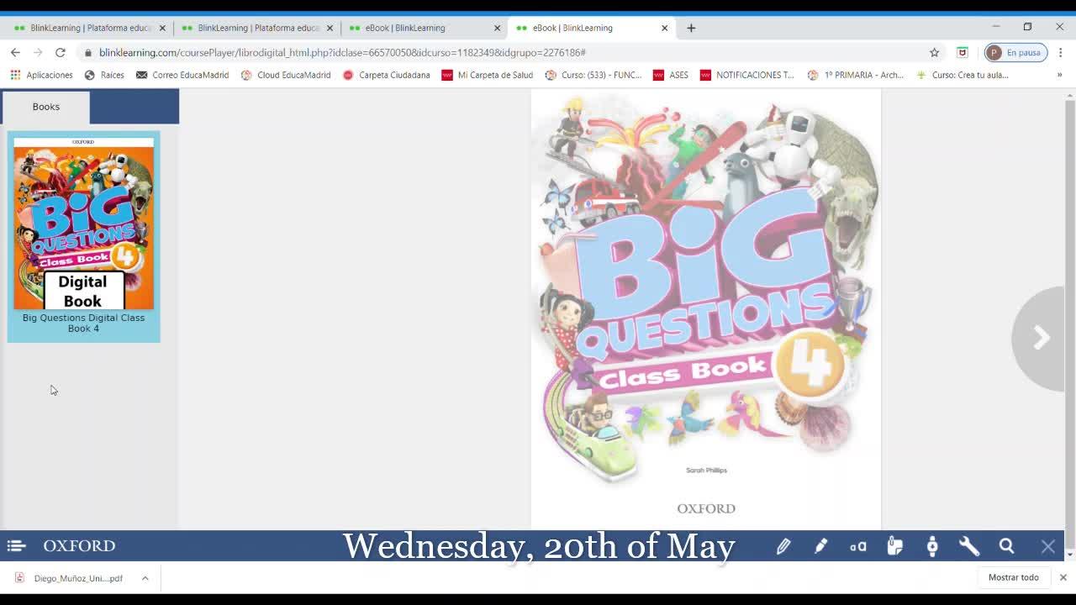Open the wrench settings tool
This screenshot has width=1076, height=605.
[x=969, y=546]
